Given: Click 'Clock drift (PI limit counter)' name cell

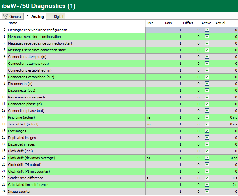Looking at the screenshot, I should click(x=76, y=171).
